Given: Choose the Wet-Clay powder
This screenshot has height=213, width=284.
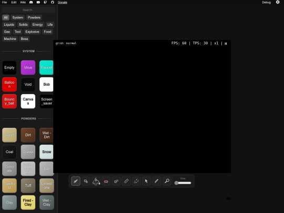Looking at the screenshot, I should point(47,202).
